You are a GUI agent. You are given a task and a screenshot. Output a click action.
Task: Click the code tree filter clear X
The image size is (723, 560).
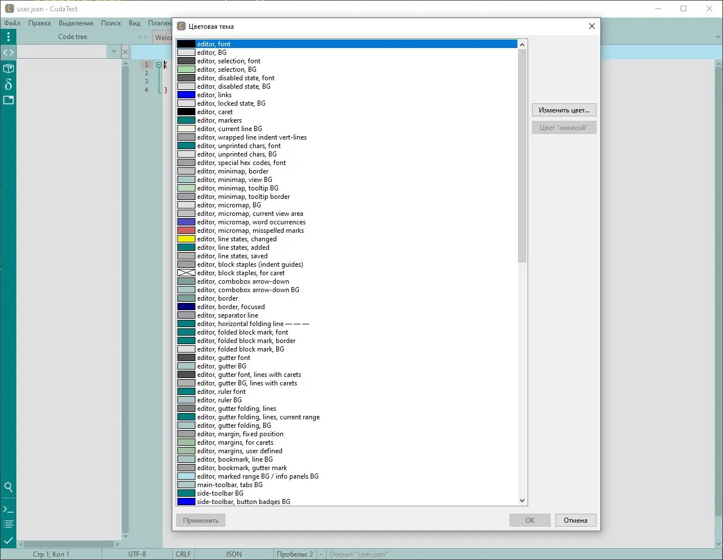click(x=125, y=52)
